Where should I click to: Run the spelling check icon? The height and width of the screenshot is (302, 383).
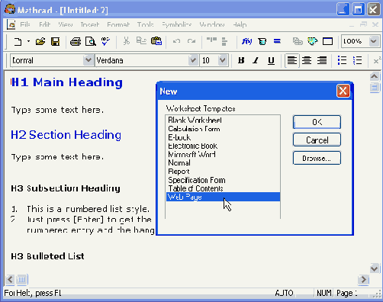point(105,41)
